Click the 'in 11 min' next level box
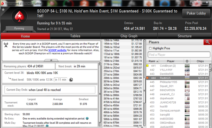 click(x=61, y=80)
